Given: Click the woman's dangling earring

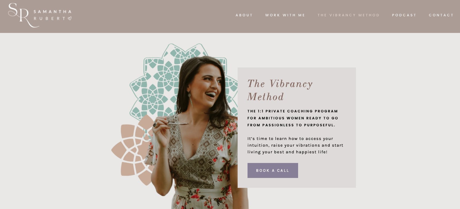Looking at the screenshot, I should [191, 100].
